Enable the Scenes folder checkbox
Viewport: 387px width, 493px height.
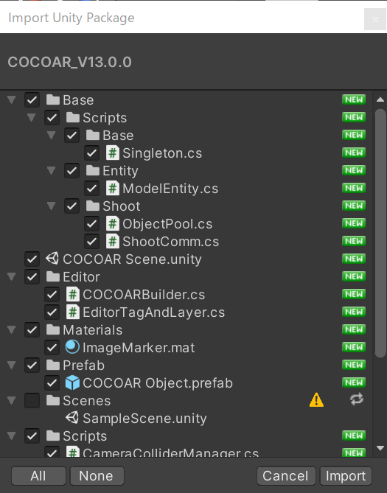point(32,401)
